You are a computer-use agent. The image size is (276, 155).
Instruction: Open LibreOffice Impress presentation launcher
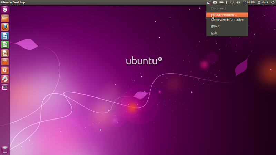click(x=5, y=53)
